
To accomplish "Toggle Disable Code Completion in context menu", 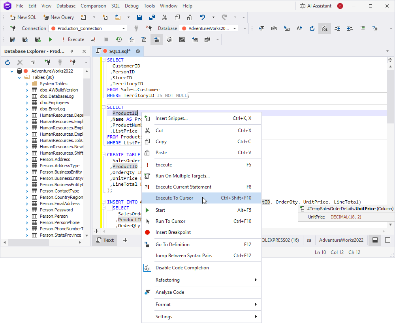I will click(182, 268).
